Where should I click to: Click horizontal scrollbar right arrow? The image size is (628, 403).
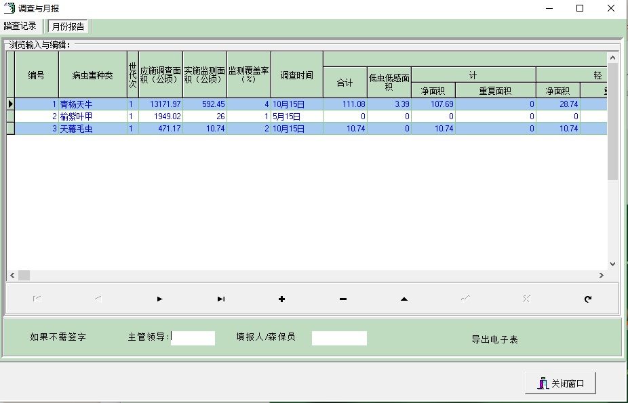pyautogui.click(x=602, y=275)
